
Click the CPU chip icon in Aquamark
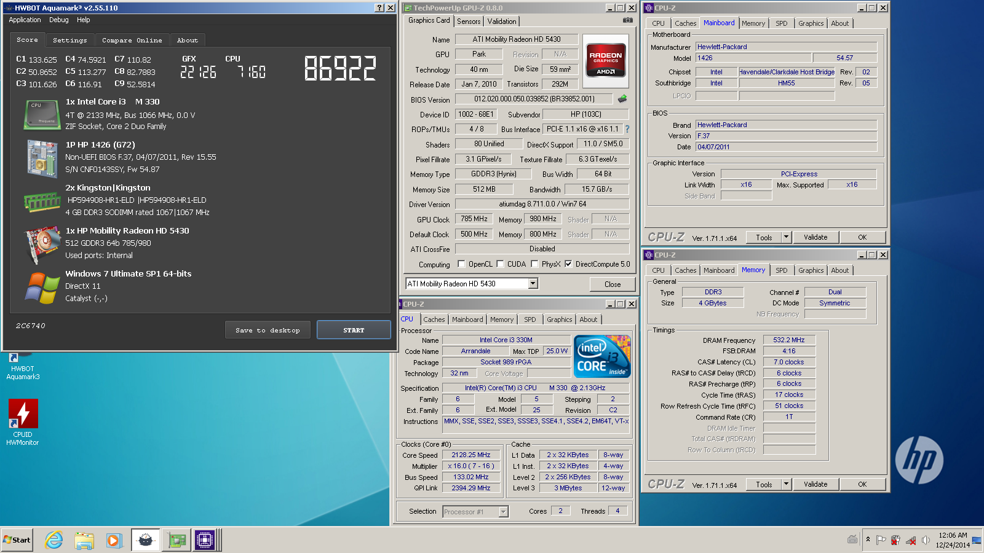point(41,115)
